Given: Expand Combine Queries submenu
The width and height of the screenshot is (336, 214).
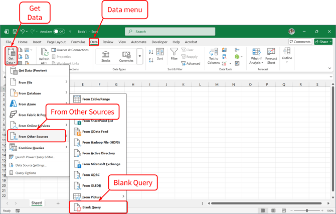Looking at the screenshot, I should [x=38, y=148].
